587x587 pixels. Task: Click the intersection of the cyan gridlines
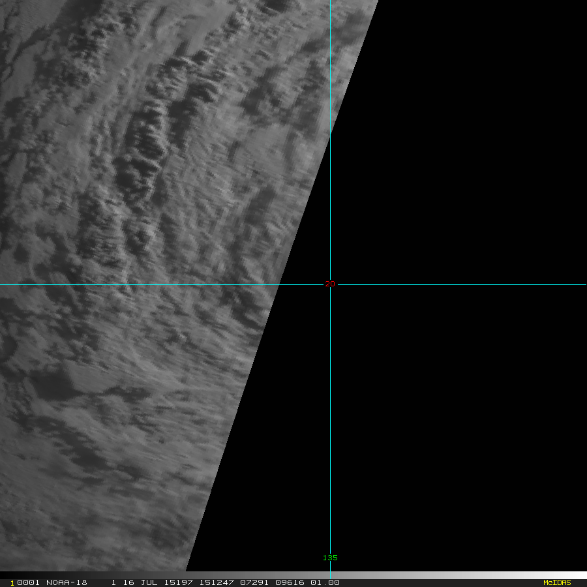[330, 284]
